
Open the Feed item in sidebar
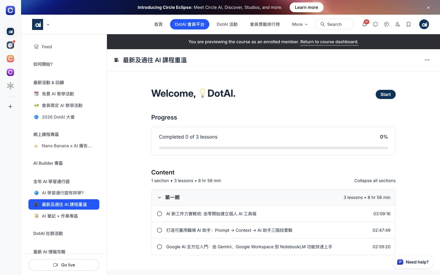pyautogui.click(x=64, y=47)
